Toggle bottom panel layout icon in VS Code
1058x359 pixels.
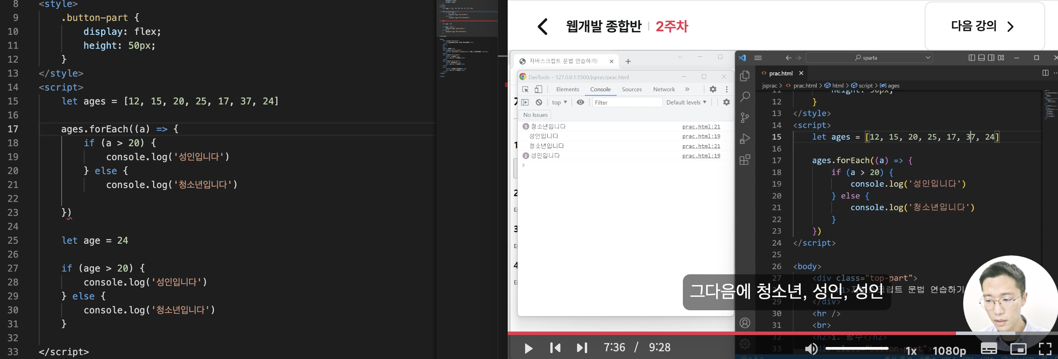pyautogui.click(x=981, y=58)
